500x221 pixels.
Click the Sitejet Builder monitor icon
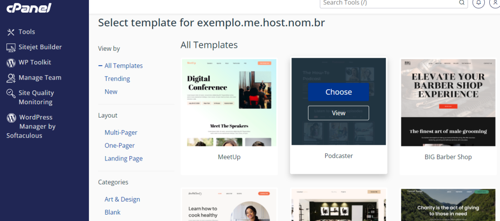11,47
